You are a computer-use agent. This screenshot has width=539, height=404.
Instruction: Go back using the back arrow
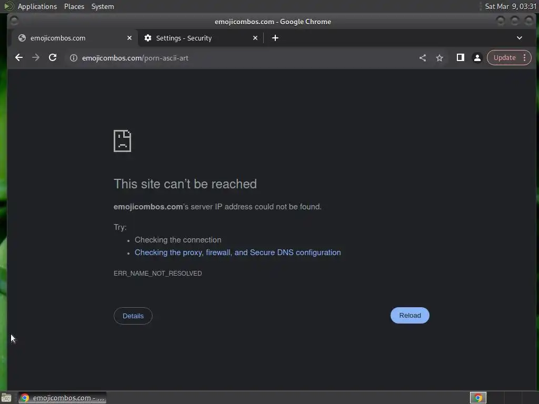(x=19, y=58)
